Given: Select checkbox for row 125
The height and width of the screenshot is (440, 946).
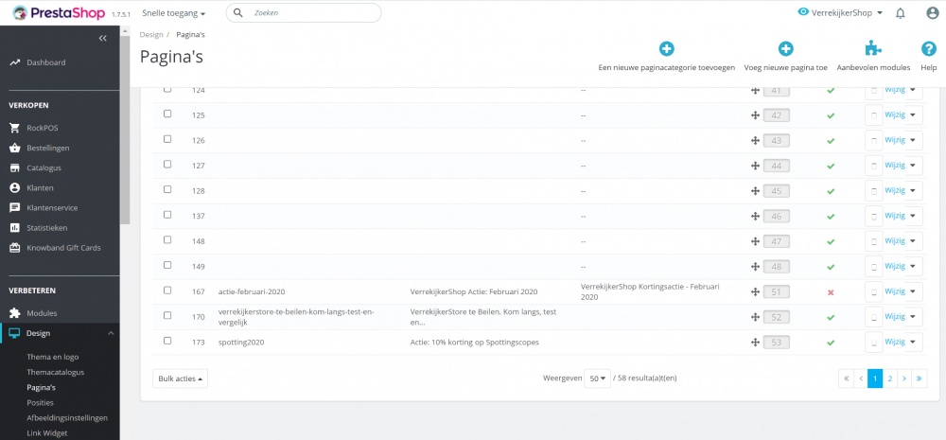Looking at the screenshot, I should click(x=167, y=114).
